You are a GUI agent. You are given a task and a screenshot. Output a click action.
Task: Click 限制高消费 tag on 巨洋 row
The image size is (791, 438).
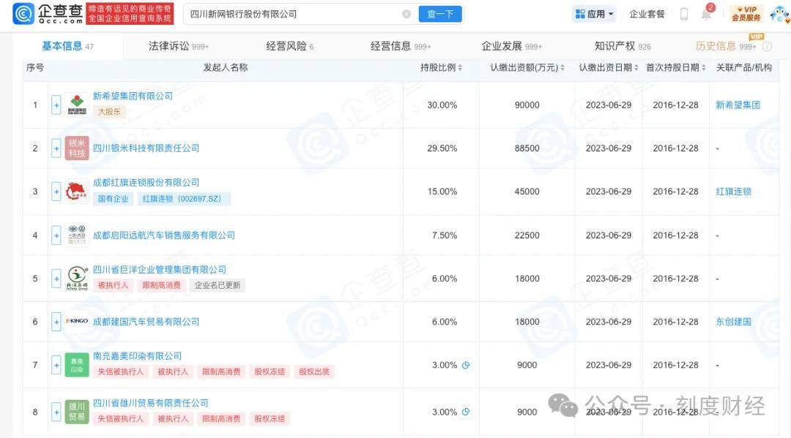tap(161, 285)
